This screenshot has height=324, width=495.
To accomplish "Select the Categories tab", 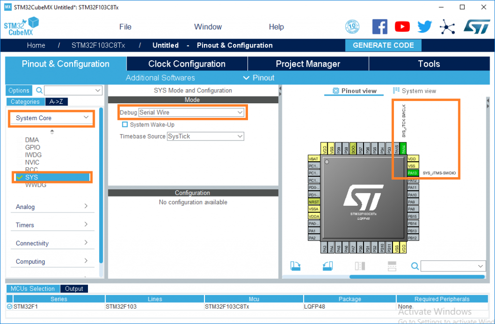I will tap(25, 101).
